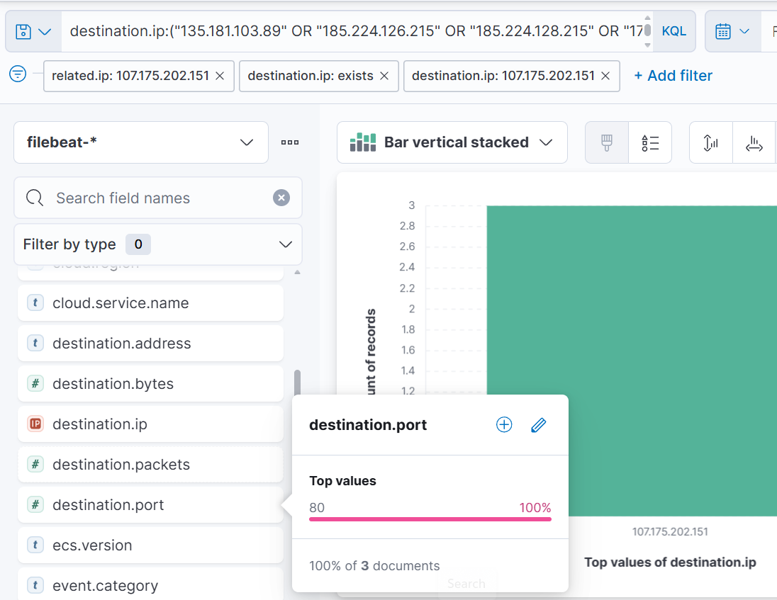Select the destination.address field

(x=150, y=343)
